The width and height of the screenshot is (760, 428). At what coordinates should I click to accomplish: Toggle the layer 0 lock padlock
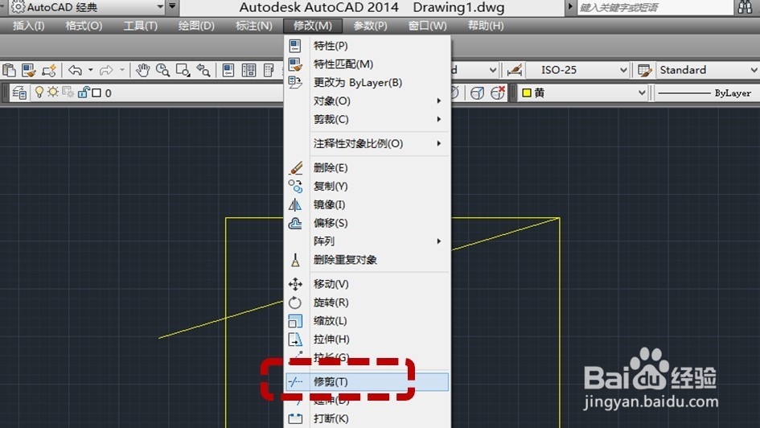[84, 92]
